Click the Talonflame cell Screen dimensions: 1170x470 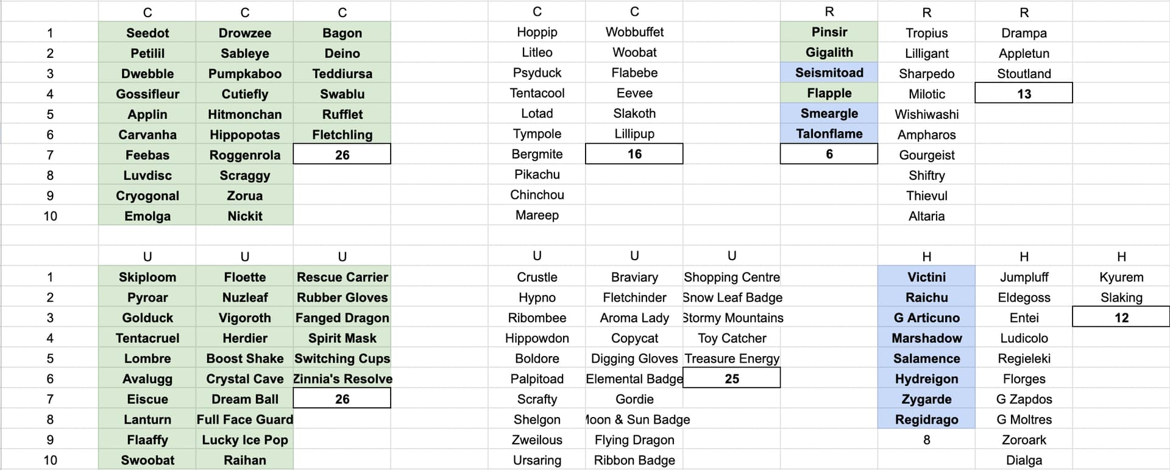coord(829,134)
